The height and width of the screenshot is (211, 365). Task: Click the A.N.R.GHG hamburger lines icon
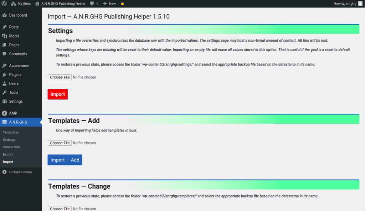pyautogui.click(x=4, y=122)
